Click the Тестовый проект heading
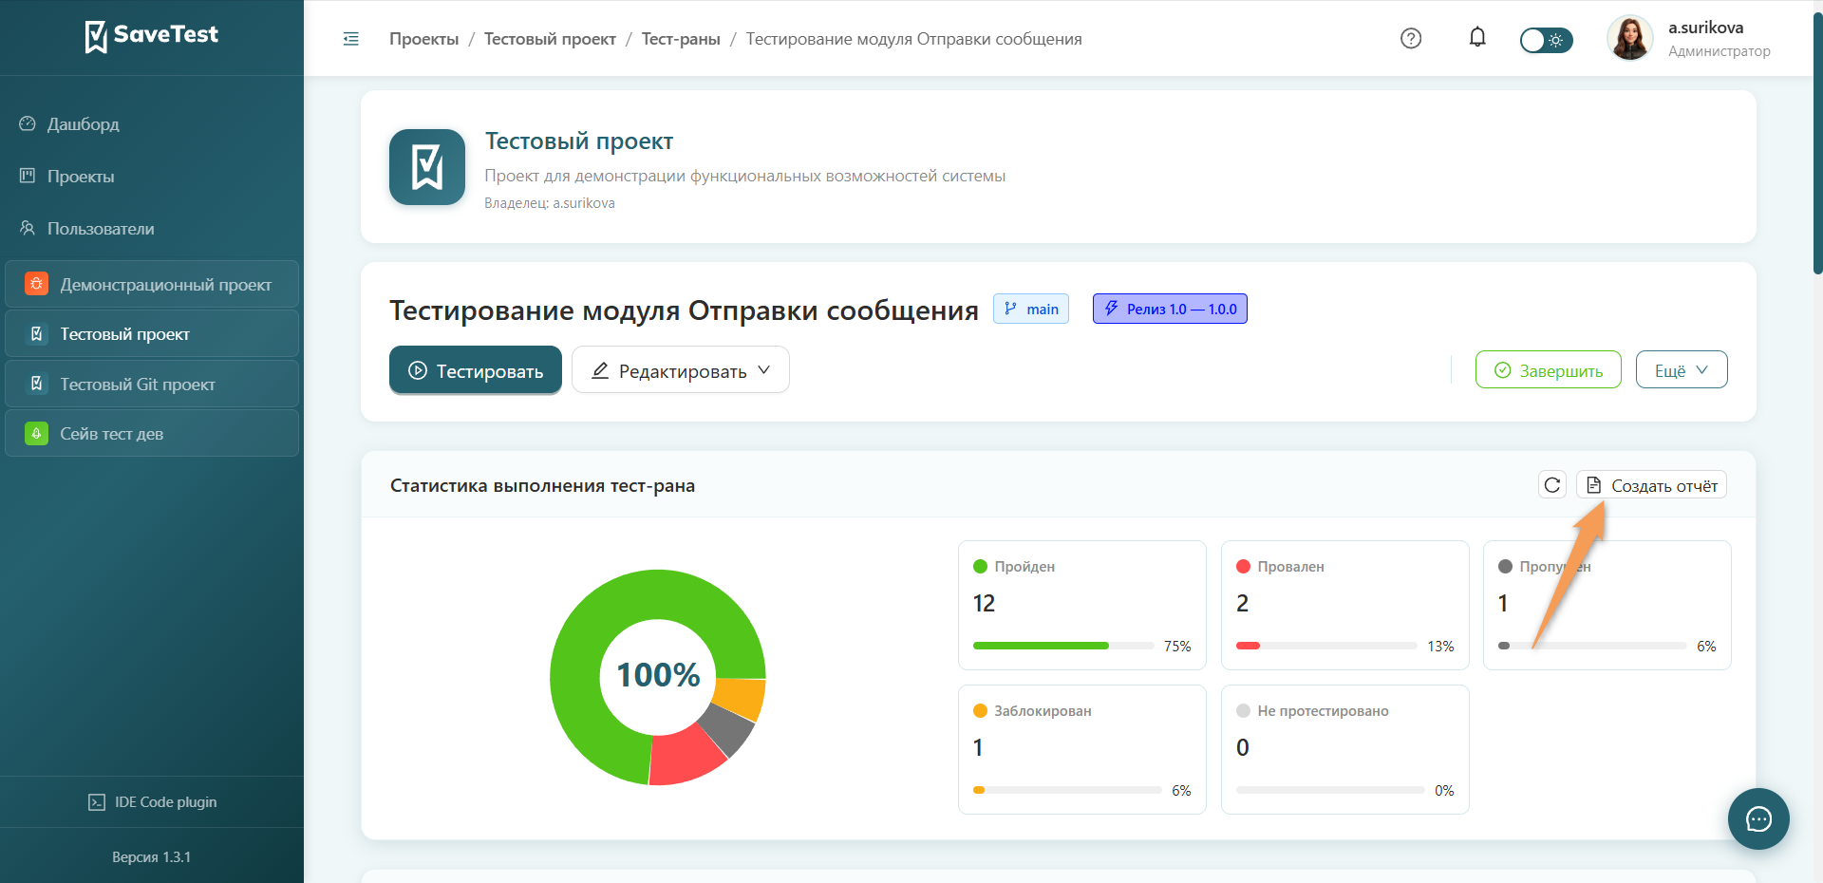 [579, 141]
